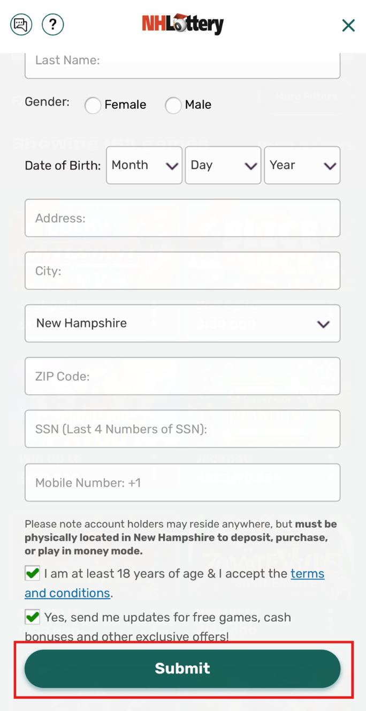The height and width of the screenshot is (711, 366).
Task: Open the chat support icon
Action: (21, 24)
